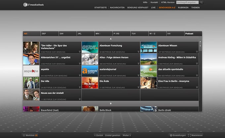
Task: Select the TUV letter tab
Action: click(139, 34)
